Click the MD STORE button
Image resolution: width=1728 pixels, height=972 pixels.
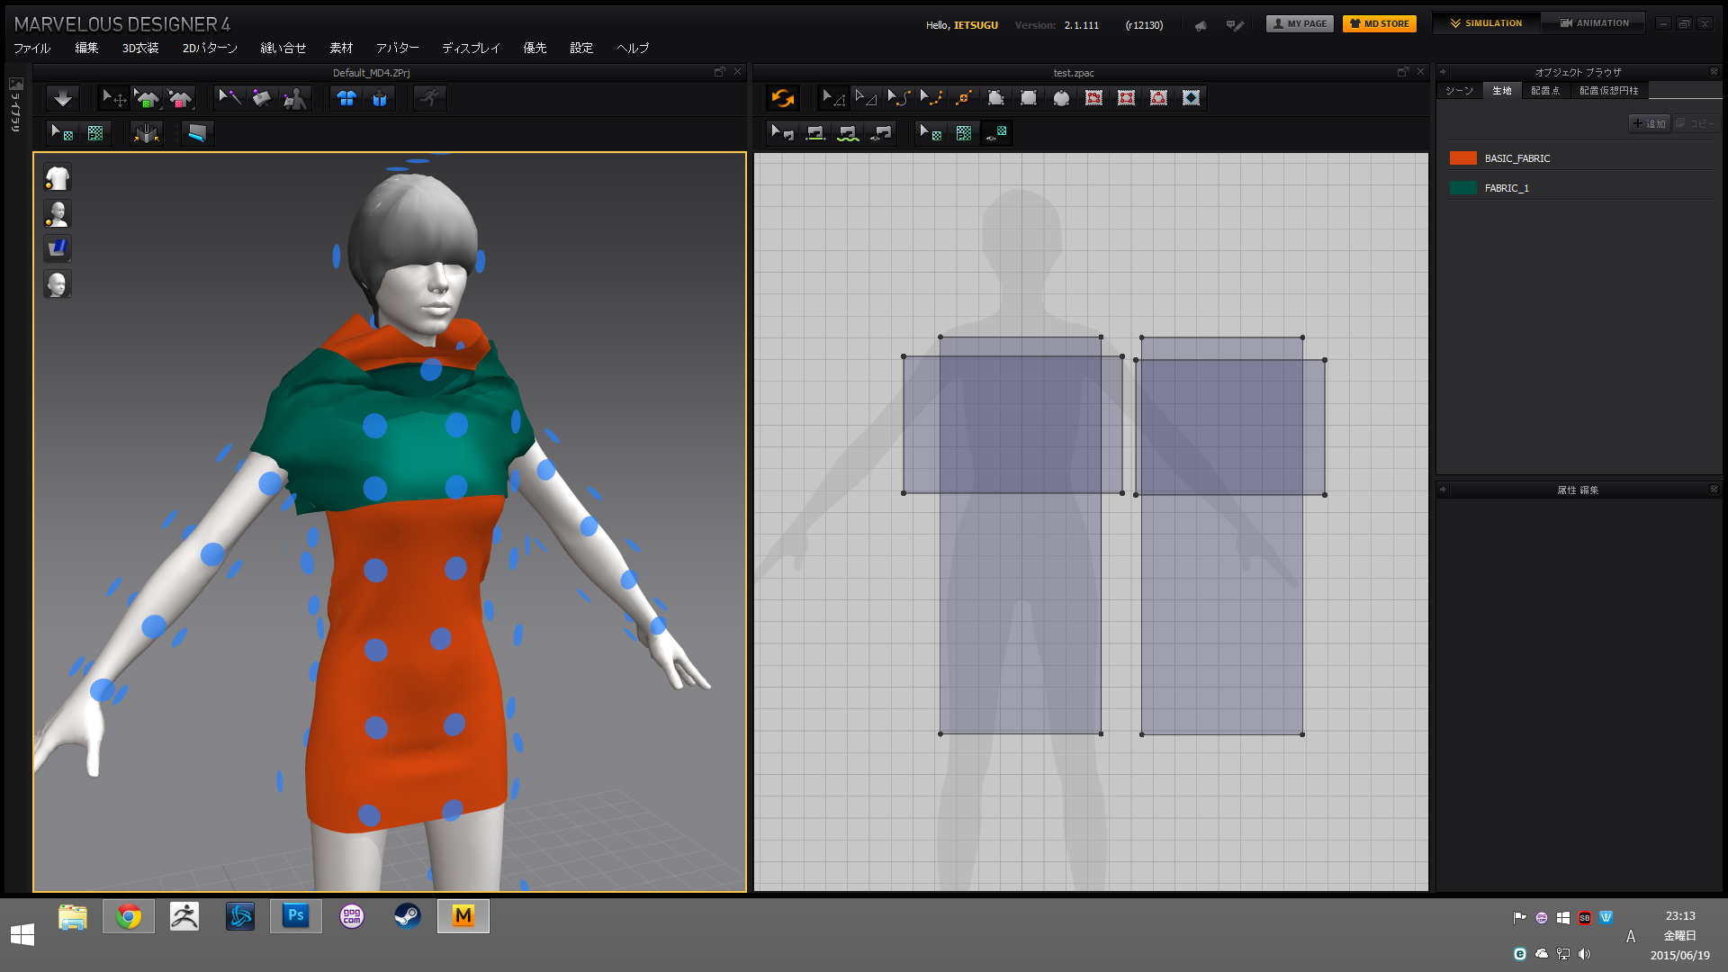coord(1379,24)
